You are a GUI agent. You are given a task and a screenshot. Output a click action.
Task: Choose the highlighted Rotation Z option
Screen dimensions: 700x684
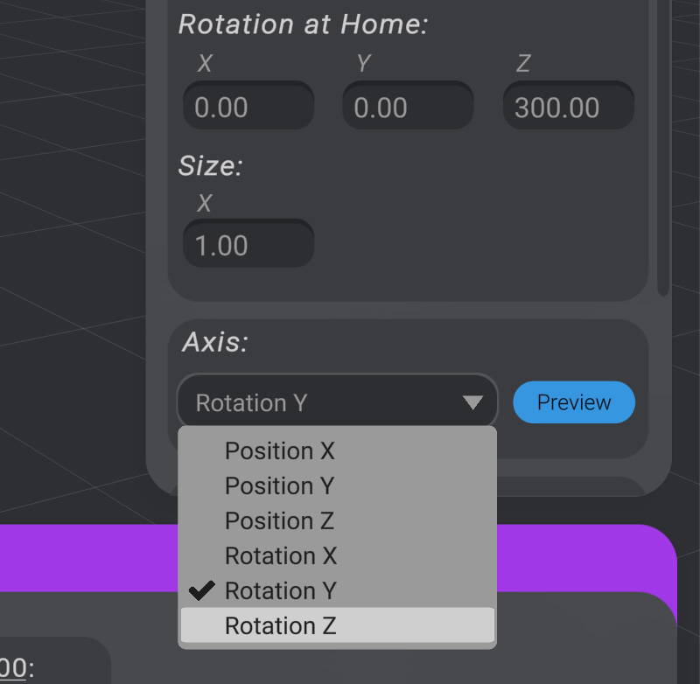280,626
